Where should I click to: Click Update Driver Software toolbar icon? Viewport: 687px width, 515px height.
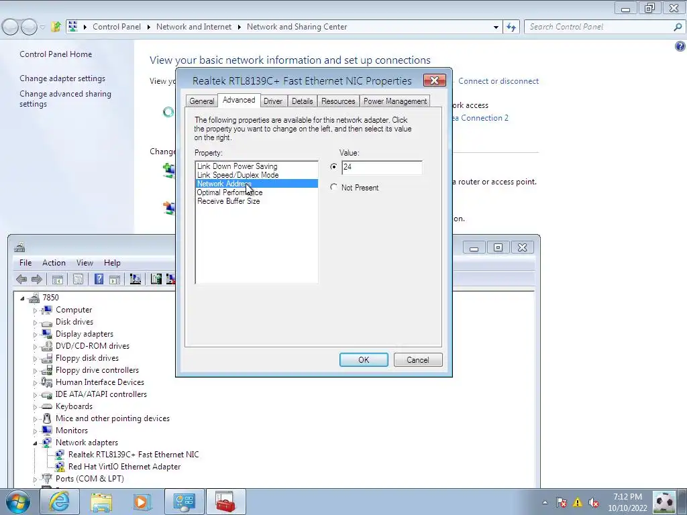pos(156,279)
